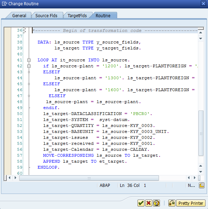Click the vertical scrollbar thumb of editor
The image size is (208, 209).
click(201, 133)
